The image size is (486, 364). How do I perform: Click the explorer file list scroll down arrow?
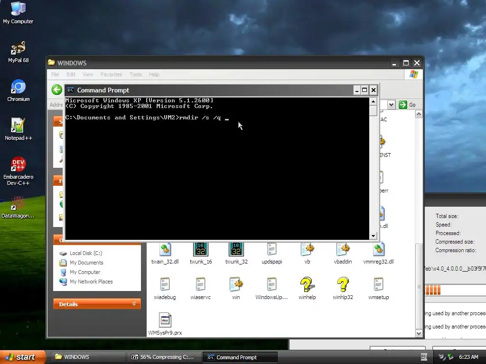419,333
